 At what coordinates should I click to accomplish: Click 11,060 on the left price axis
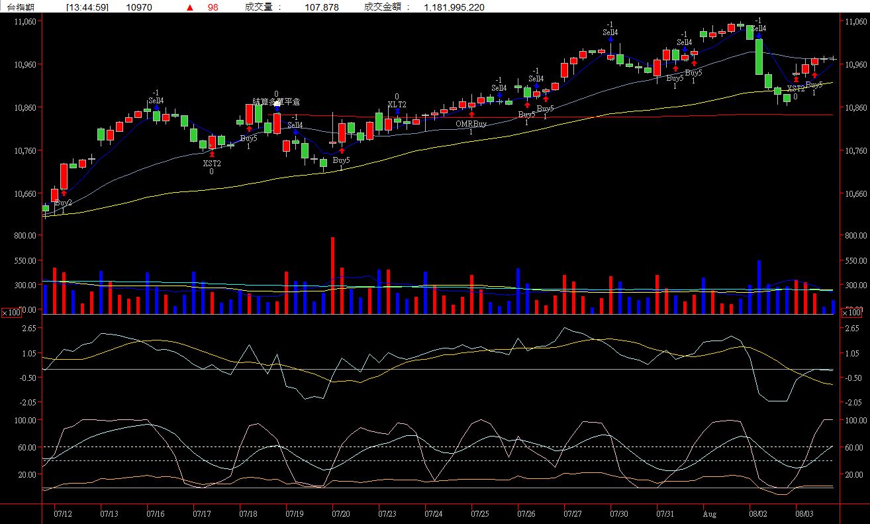coord(25,22)
